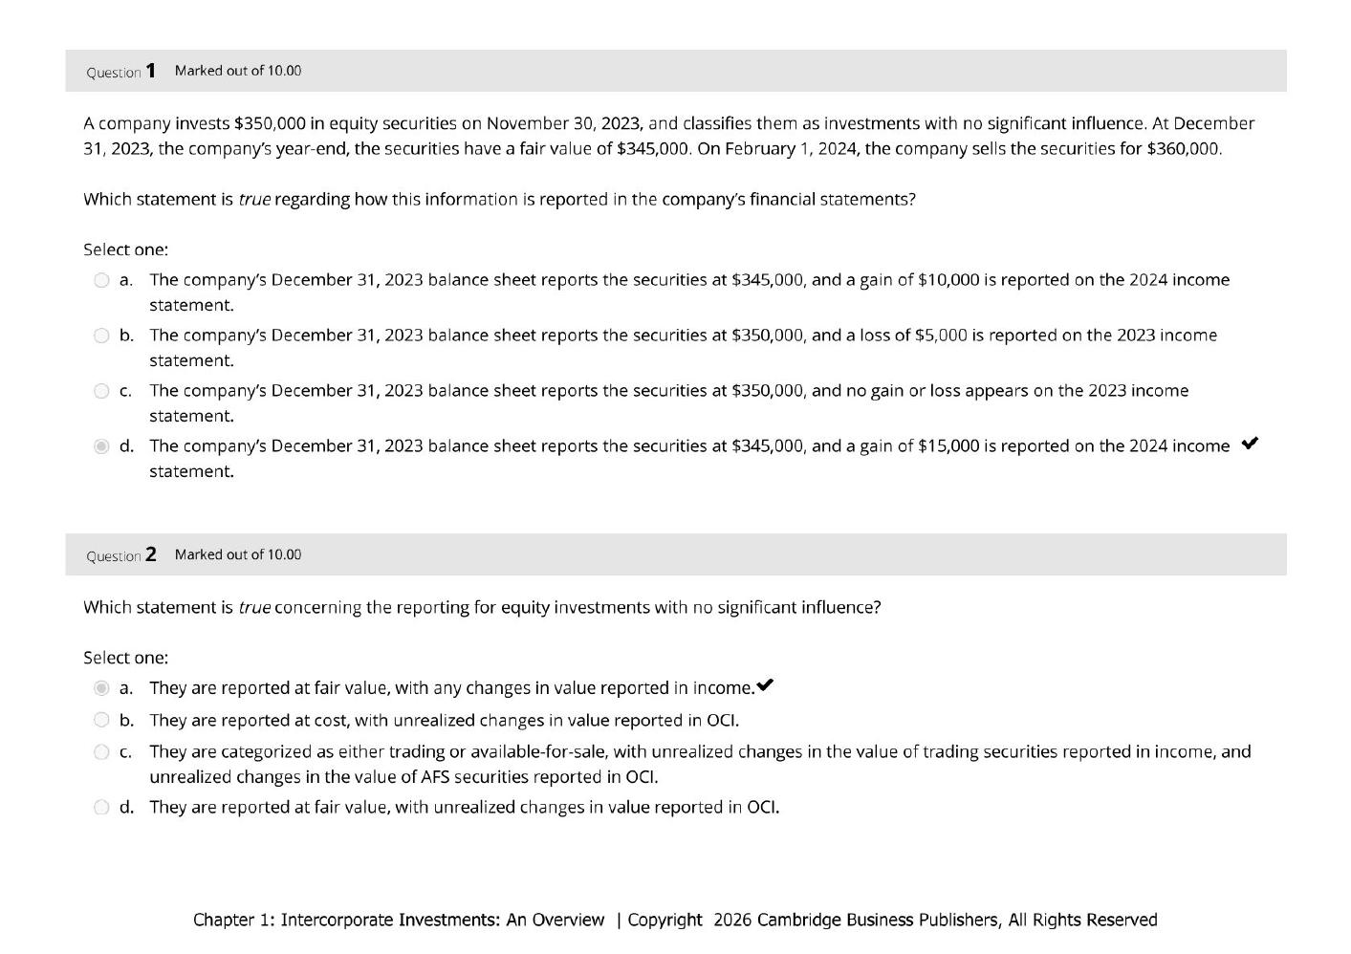Select option a for Question 1

tap(101, 280)
